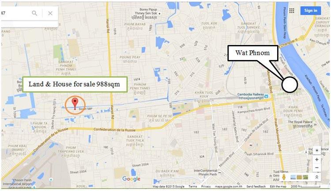331x191 pixels.
Task: Click the Sign in button
Action: (311, 11)
